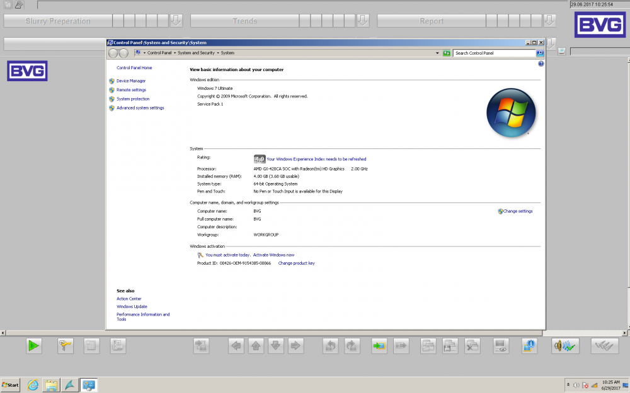
Task: Click the scrollbar left arrow
Action: tap(3, 333)
